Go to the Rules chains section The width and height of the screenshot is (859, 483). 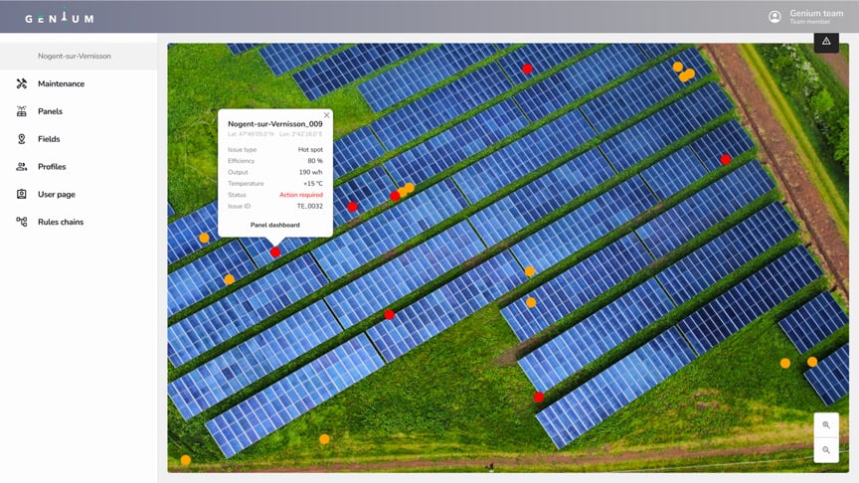click(x=61, y=222)
